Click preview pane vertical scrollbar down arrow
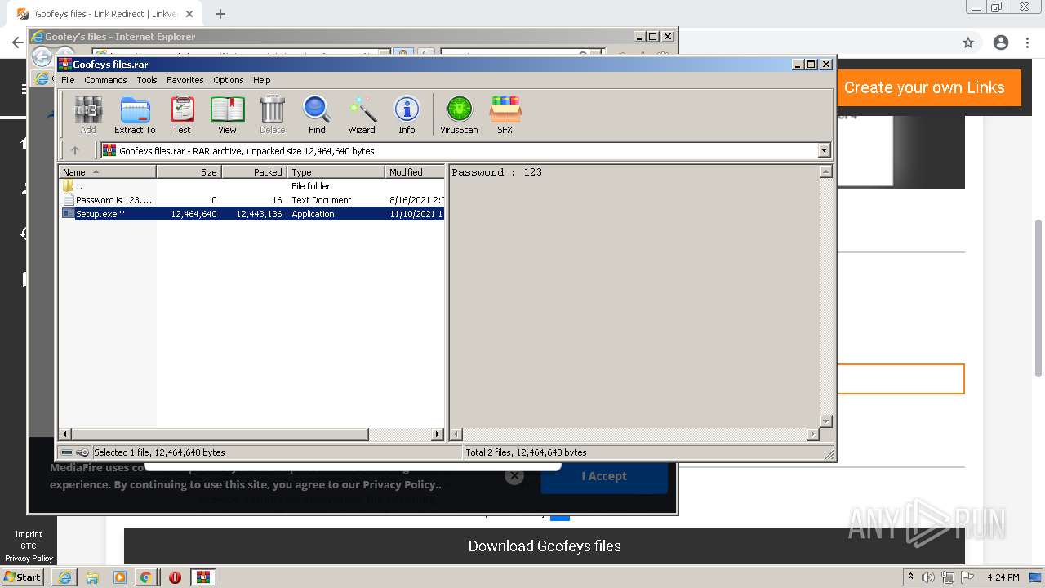Image resolution: width=1045 pixels, height=588 pixels. (x=825, y=421)
